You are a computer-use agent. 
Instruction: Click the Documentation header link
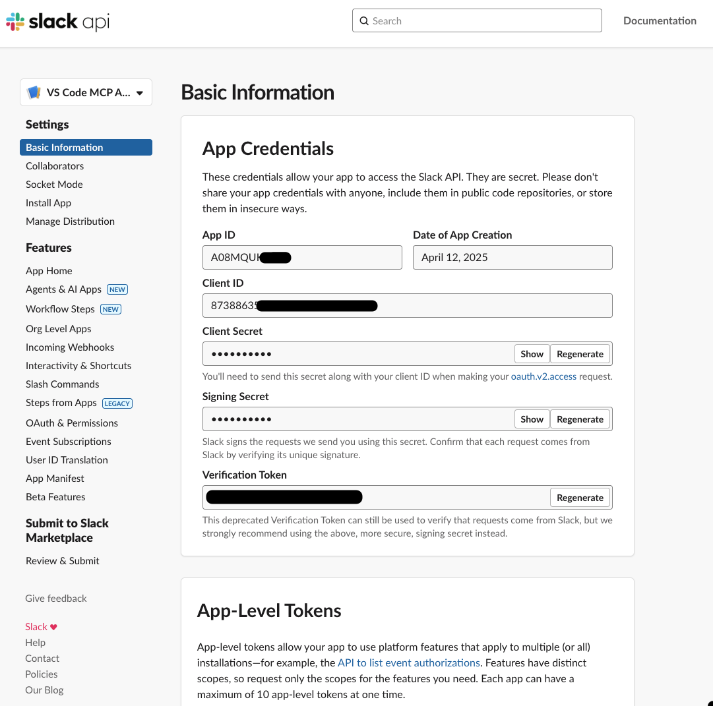660,20
